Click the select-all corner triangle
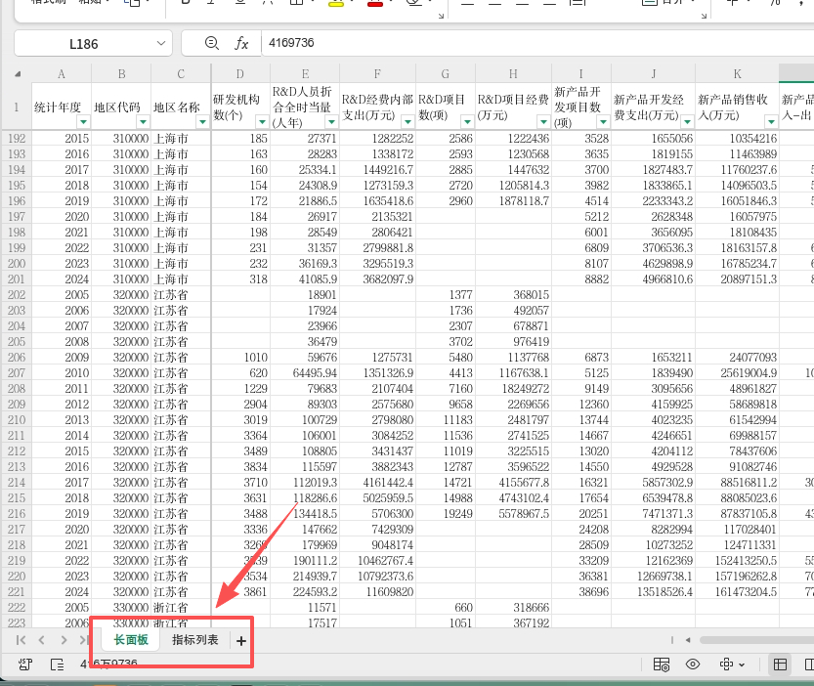Screen dimensions: 814x686 [18, 73]
